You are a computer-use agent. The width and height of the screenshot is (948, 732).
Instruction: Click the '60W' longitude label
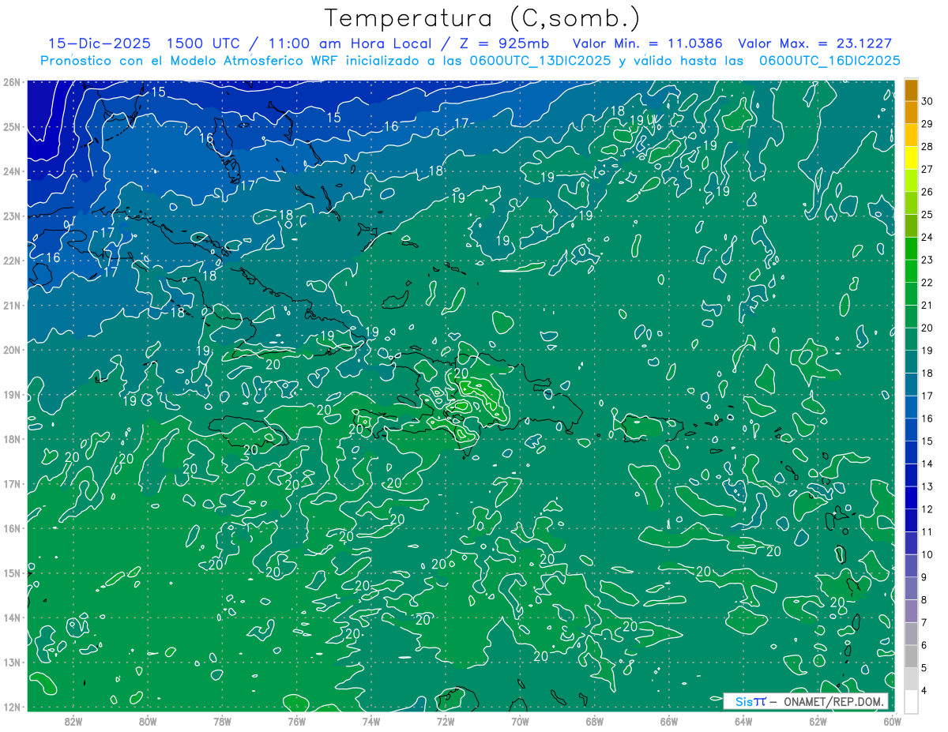(892, 721)
